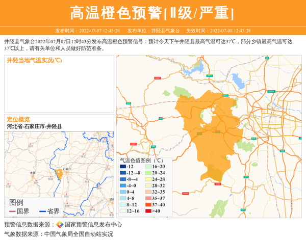Click the red 国界 line symbol in legend

click(12, 211)
